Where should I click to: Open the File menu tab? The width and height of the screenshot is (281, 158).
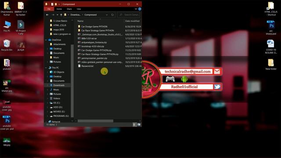pos(49,9)
